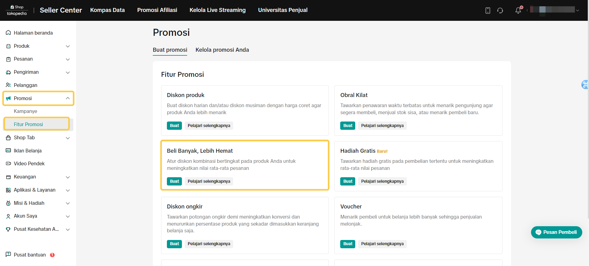Switch to Kelola promosi Anda tab

coord(222,50)
